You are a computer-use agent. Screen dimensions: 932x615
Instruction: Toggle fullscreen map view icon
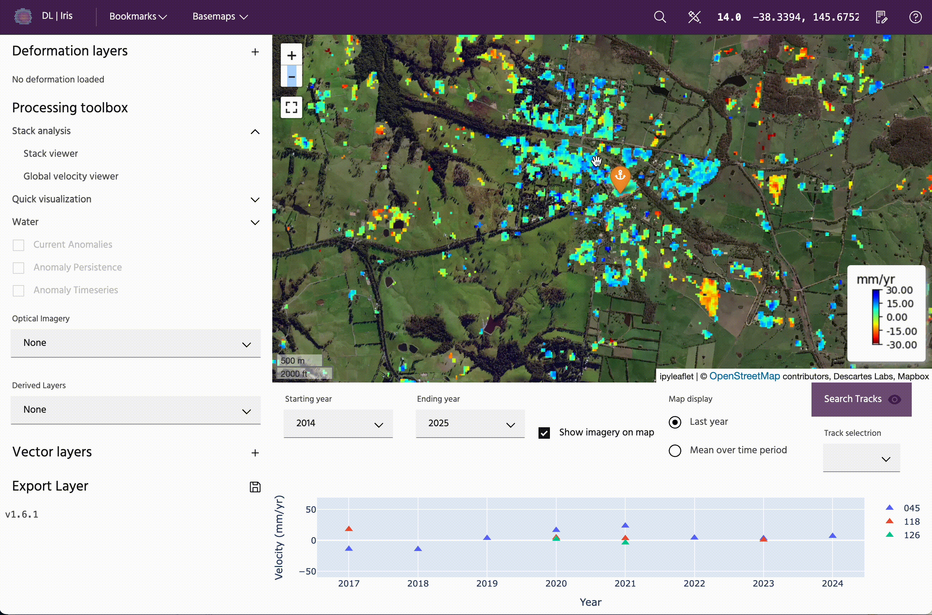(291, 107)
